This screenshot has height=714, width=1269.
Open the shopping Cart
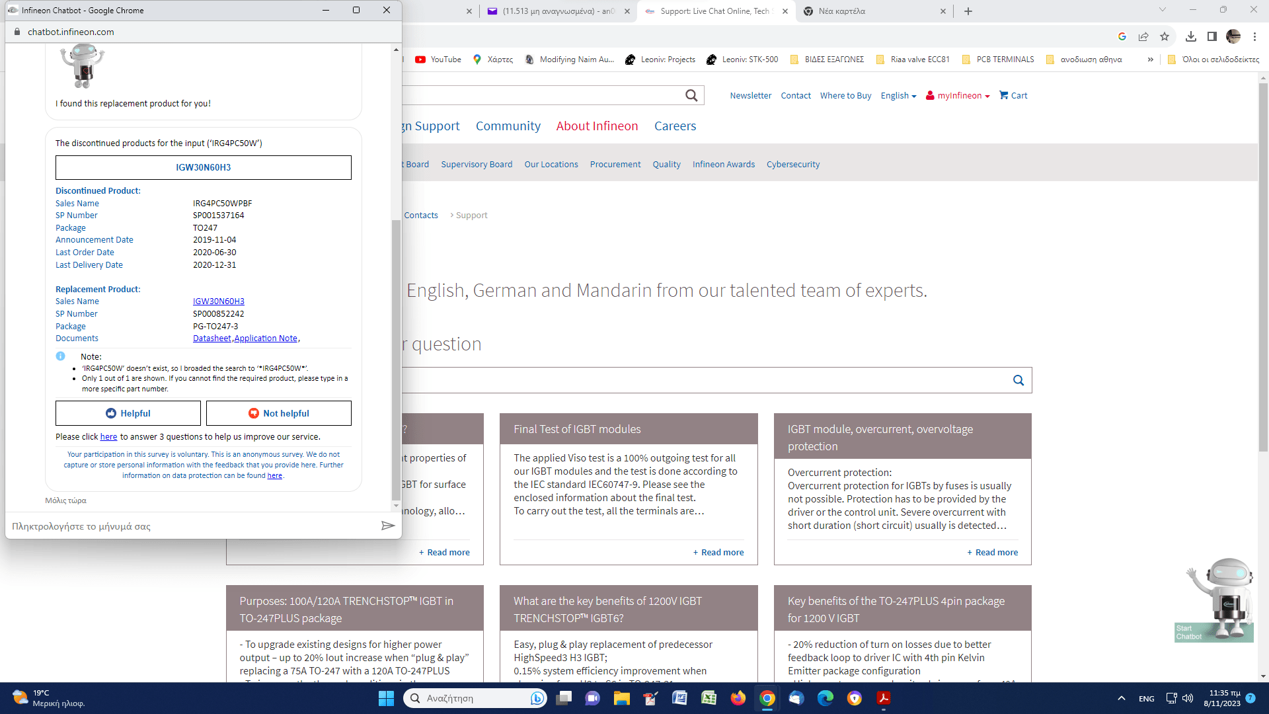point(1013,96)
